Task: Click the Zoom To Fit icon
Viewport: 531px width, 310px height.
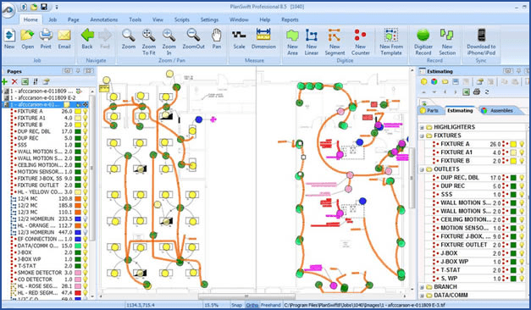Action: click(x=149, y=42)
